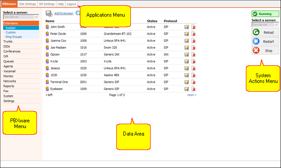
Task: Click the Logout tab
Action: click(x=71, y=4)
